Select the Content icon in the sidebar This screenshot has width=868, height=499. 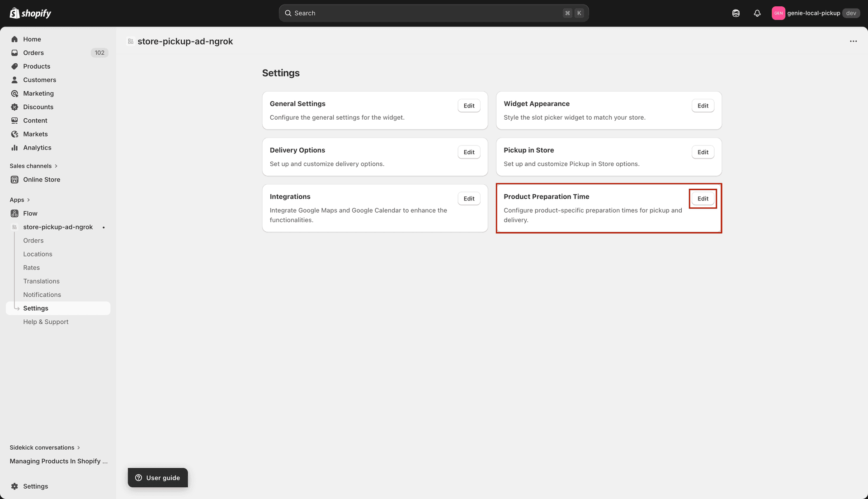click(x=14, y=121)
